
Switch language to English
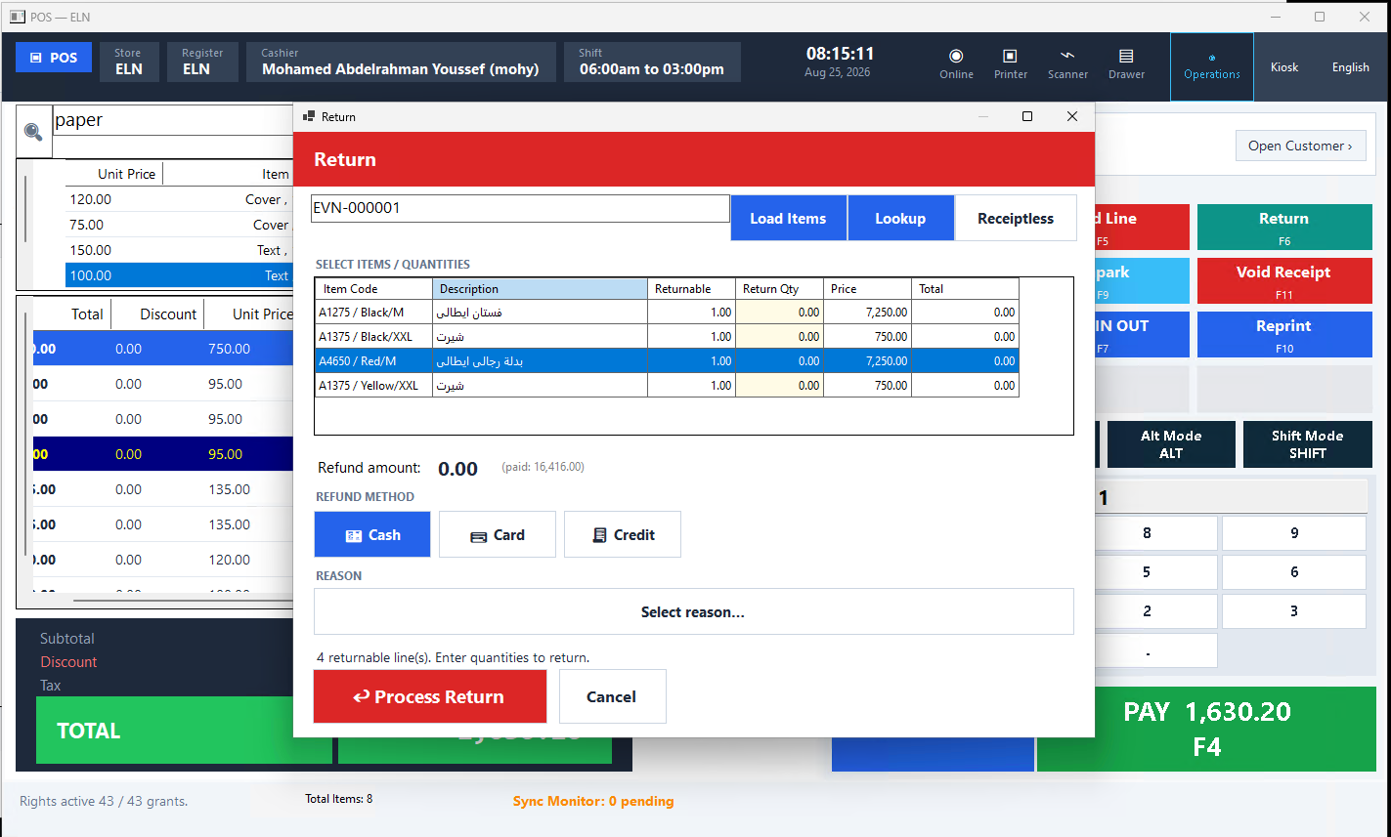coord(1350,67)
